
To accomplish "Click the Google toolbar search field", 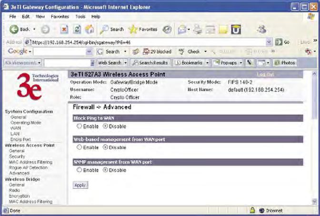I will pos(60,52).
